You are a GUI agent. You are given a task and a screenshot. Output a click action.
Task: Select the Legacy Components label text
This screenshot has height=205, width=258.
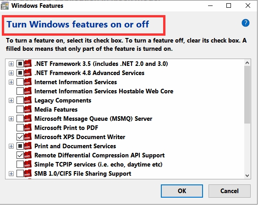pyautogui.click(x=63, y=100)
